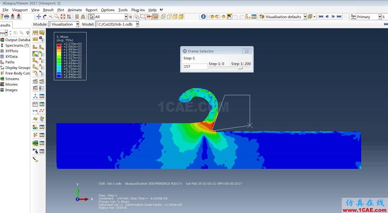
Task: Open File menu
Action: coord(5,10)
